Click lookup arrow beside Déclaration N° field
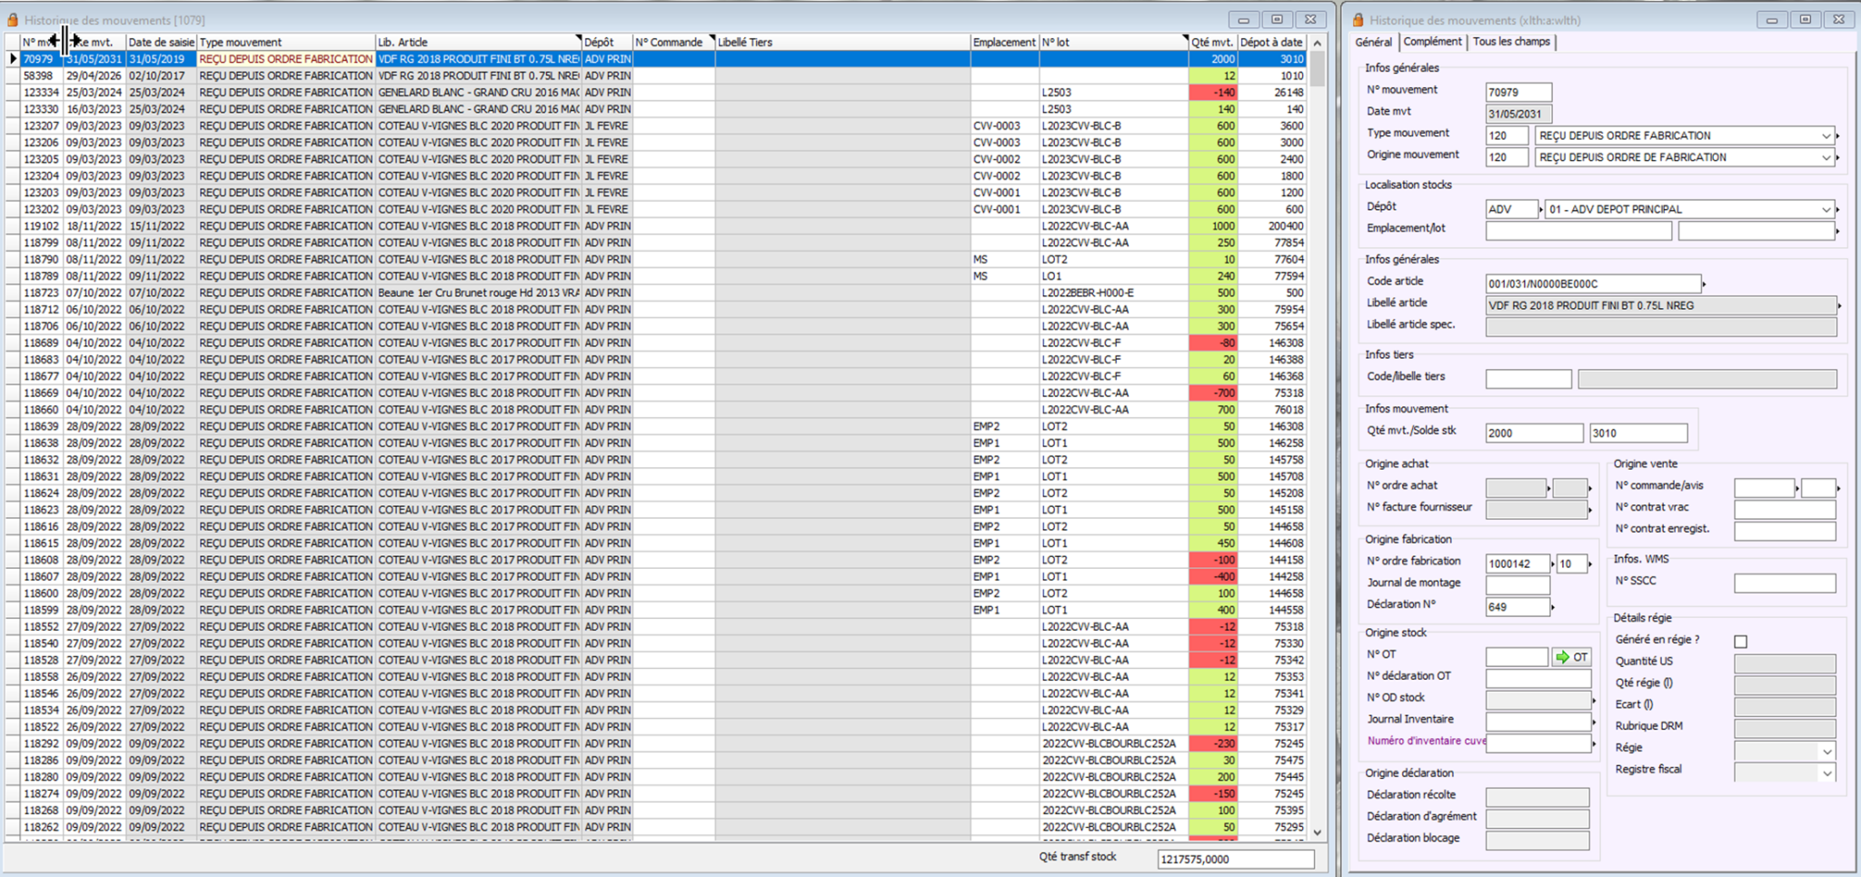The height and width of the screenshot is (877, 1861). click(x=1553, y=608)
